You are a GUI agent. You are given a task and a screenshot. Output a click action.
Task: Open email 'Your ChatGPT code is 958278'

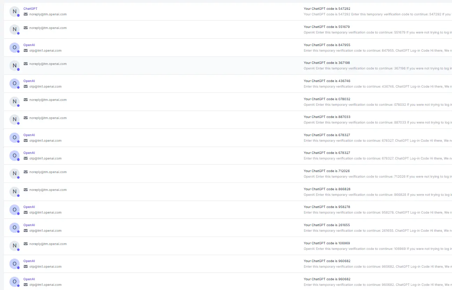click(x=327, y=207)
